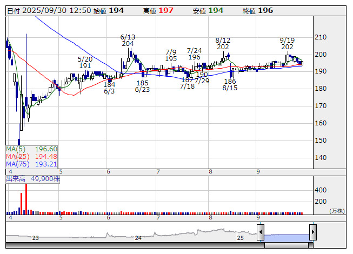Click the MA(75) legend value 193.21
The image size is (353, 254).
tap(46, 164)
